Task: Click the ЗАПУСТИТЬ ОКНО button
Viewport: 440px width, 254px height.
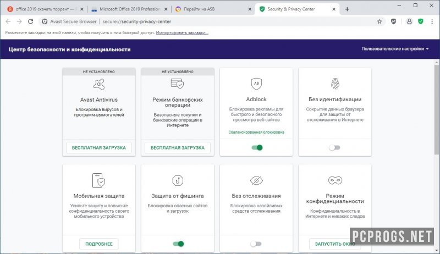Action: coord(335,244)
